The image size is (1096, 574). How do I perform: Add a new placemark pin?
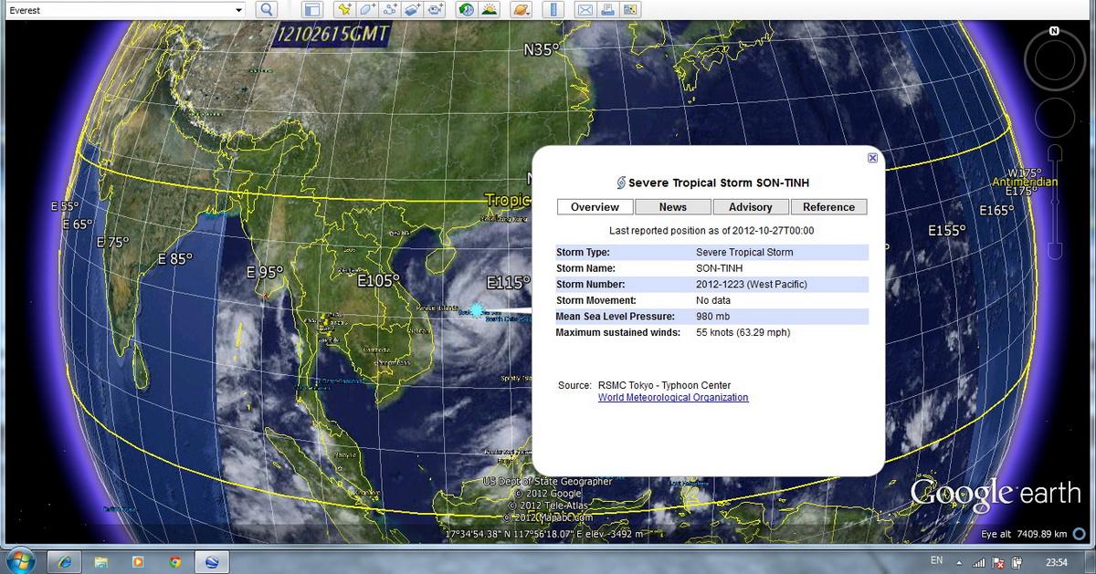point(344,9)
